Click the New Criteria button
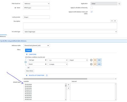The width and height of the screenshot is (127, 102). (30, 71)
